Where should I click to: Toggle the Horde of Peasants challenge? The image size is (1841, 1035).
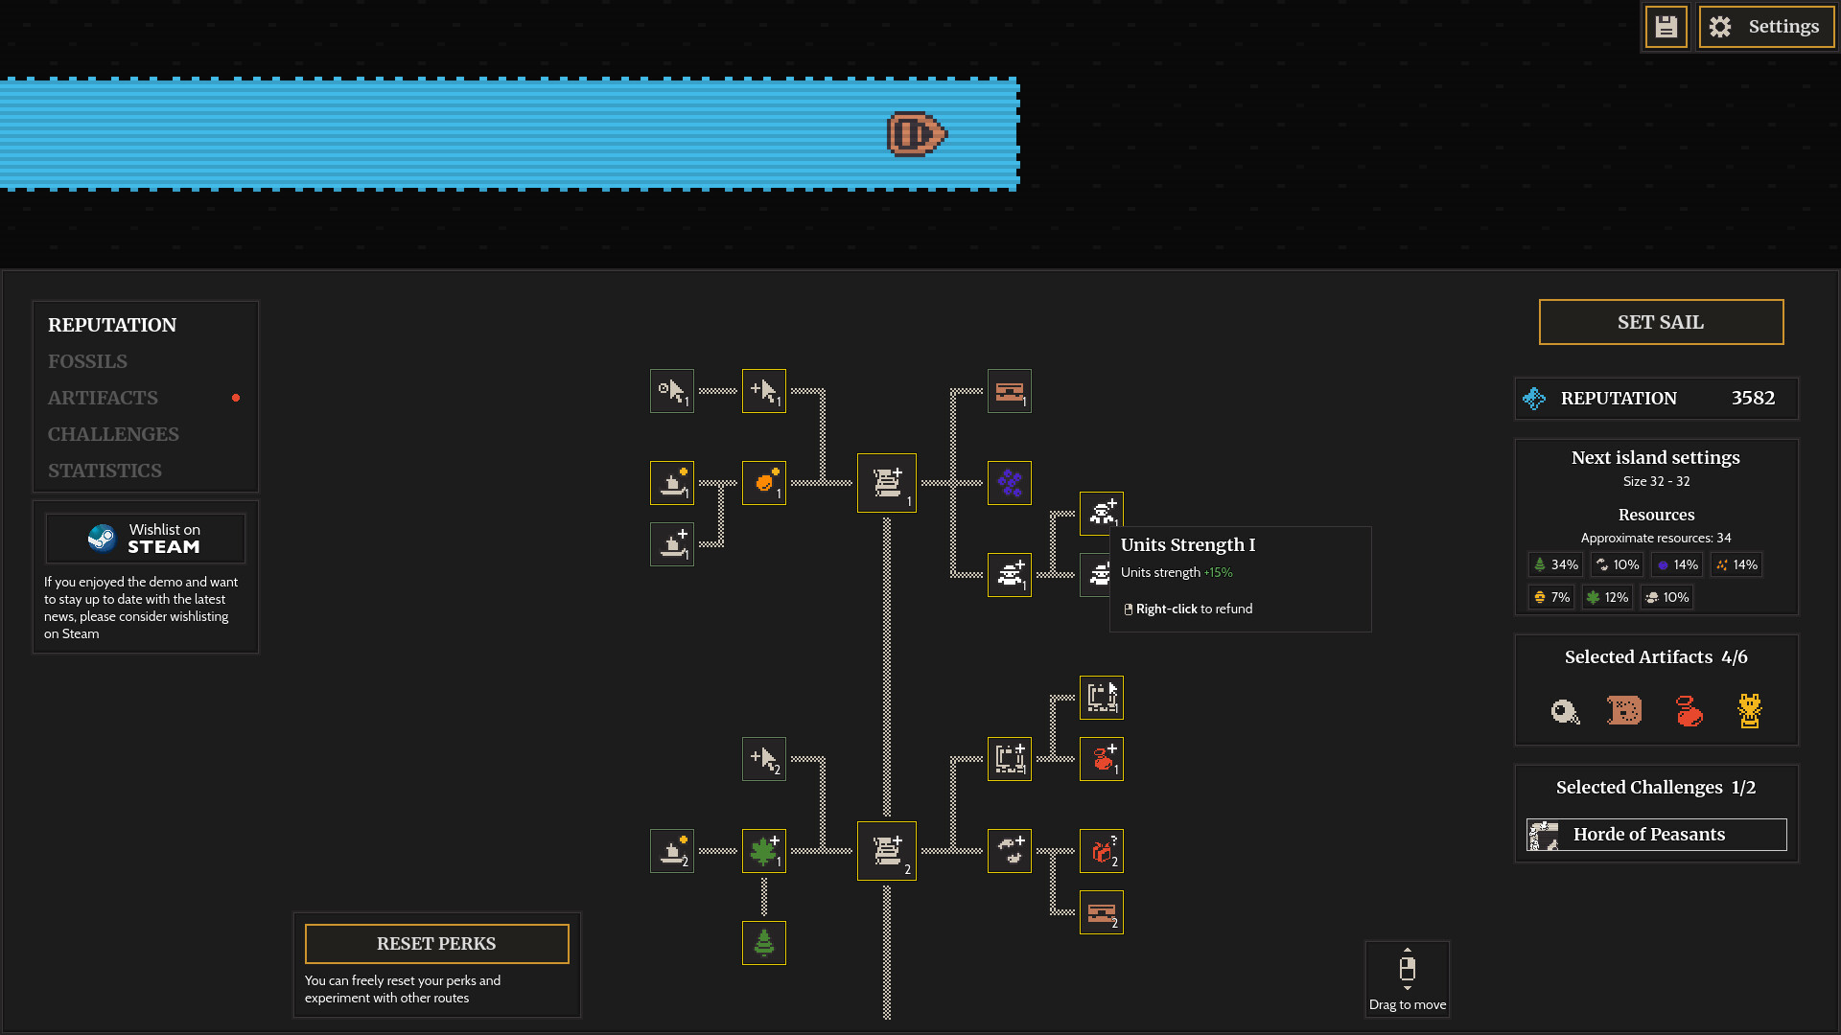click(x=1654, y=834)
